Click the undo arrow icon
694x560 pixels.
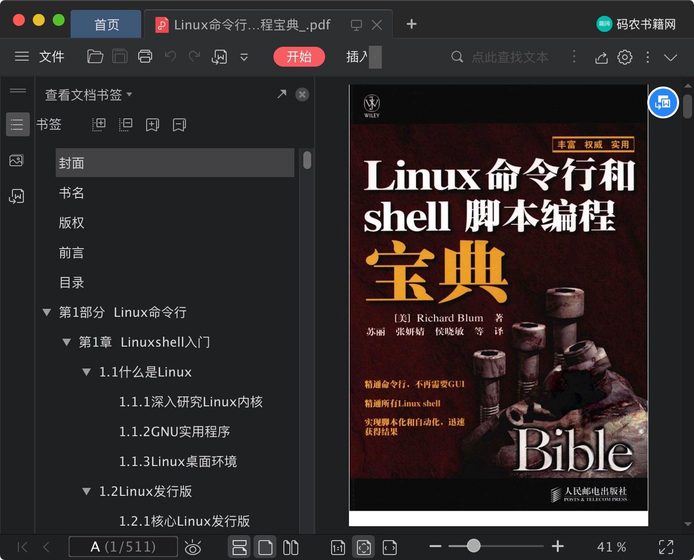pyautogui.click(x=171, y=57)
